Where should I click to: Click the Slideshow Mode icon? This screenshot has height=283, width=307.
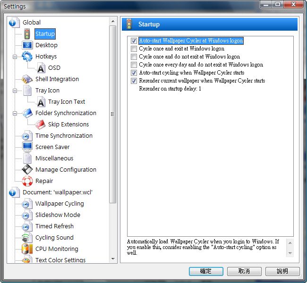coord(27,215)
